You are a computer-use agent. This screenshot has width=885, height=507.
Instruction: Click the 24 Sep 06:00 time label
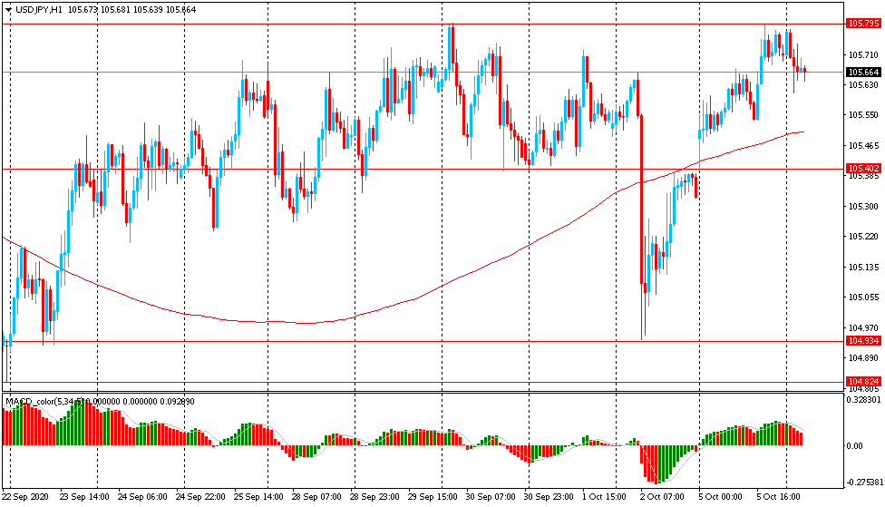pyautogui.click(x=142, y=497)
